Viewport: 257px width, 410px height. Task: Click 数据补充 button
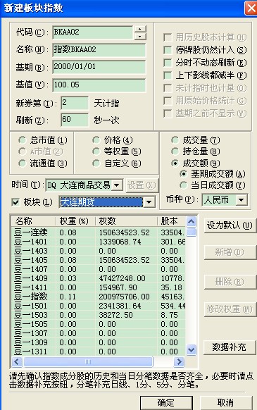(x=230, y=347)
